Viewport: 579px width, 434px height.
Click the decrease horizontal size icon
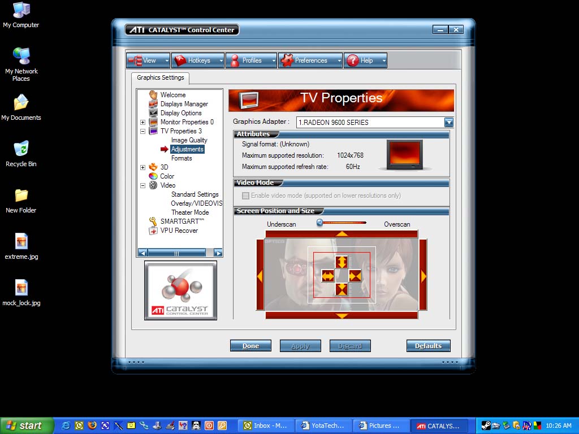pyautogui.click(x=355, y=276)
